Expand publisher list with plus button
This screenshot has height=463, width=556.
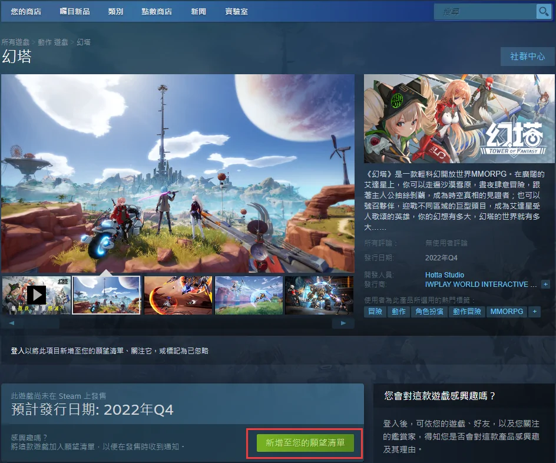[x=546, y=285]
